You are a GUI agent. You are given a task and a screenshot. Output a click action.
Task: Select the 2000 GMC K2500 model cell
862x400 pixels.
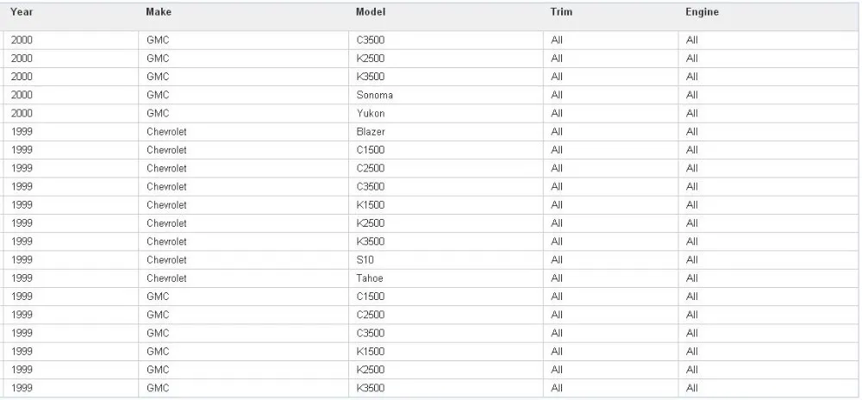(371, 59)
